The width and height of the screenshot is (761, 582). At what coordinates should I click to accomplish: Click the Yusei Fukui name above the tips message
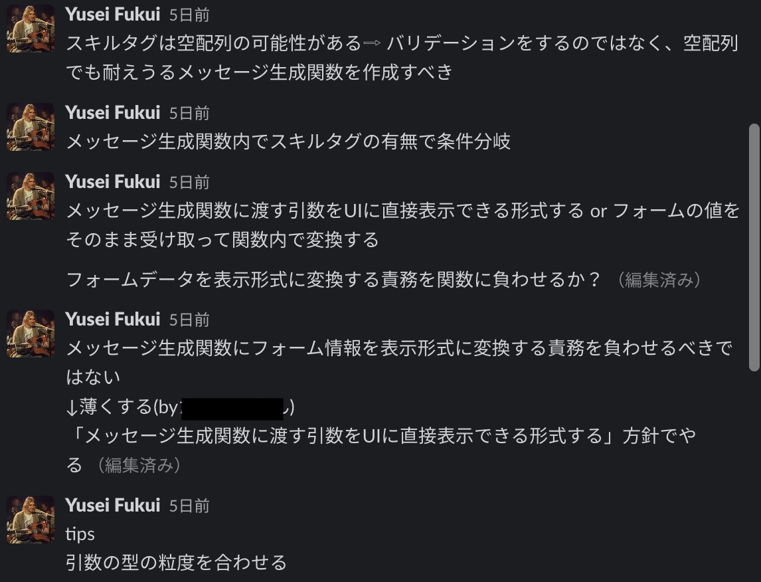[x=112, y=505]
